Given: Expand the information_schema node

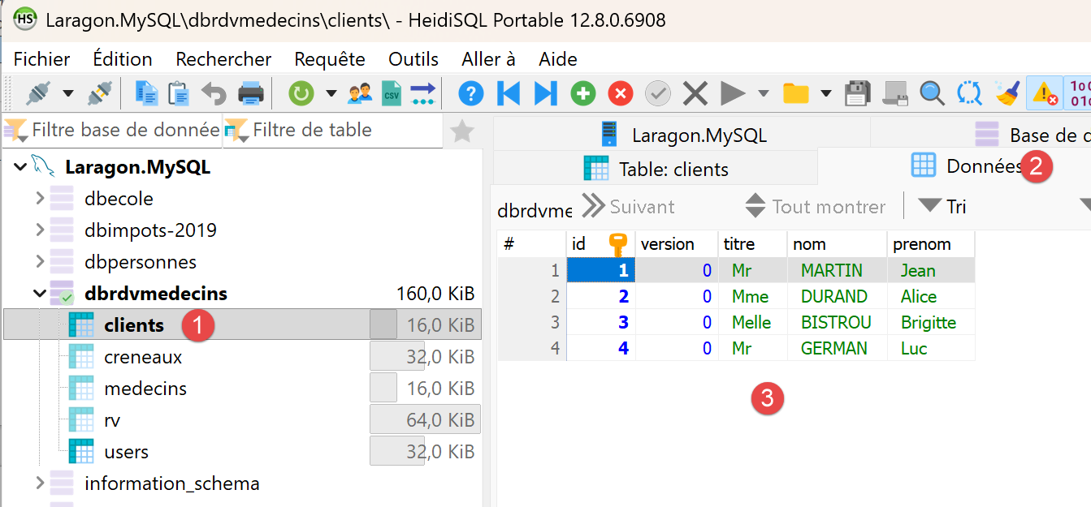Looking at the screenshot, I should pyautogui.click(x=39, y=483).
